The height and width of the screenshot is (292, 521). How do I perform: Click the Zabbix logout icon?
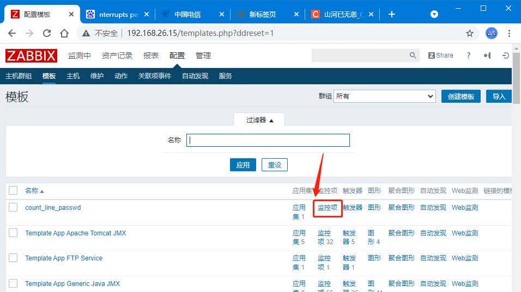pyautogui.click(x=505, y=55)
